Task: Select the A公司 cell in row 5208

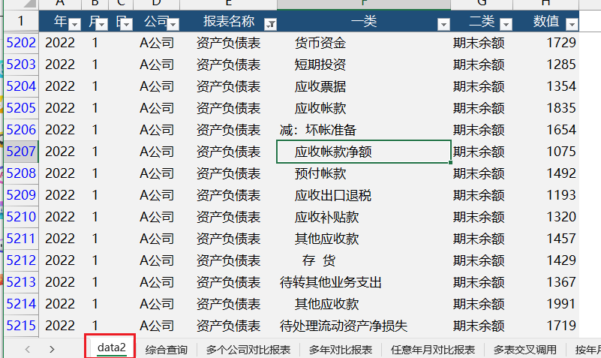Action: click(x=156, y=173)
